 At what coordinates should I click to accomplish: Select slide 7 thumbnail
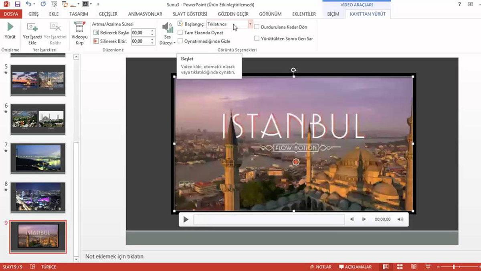pyautogui.click(x=37, y=157)
